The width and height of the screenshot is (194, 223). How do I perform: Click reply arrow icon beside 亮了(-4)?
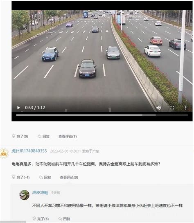tap(41, 177)
